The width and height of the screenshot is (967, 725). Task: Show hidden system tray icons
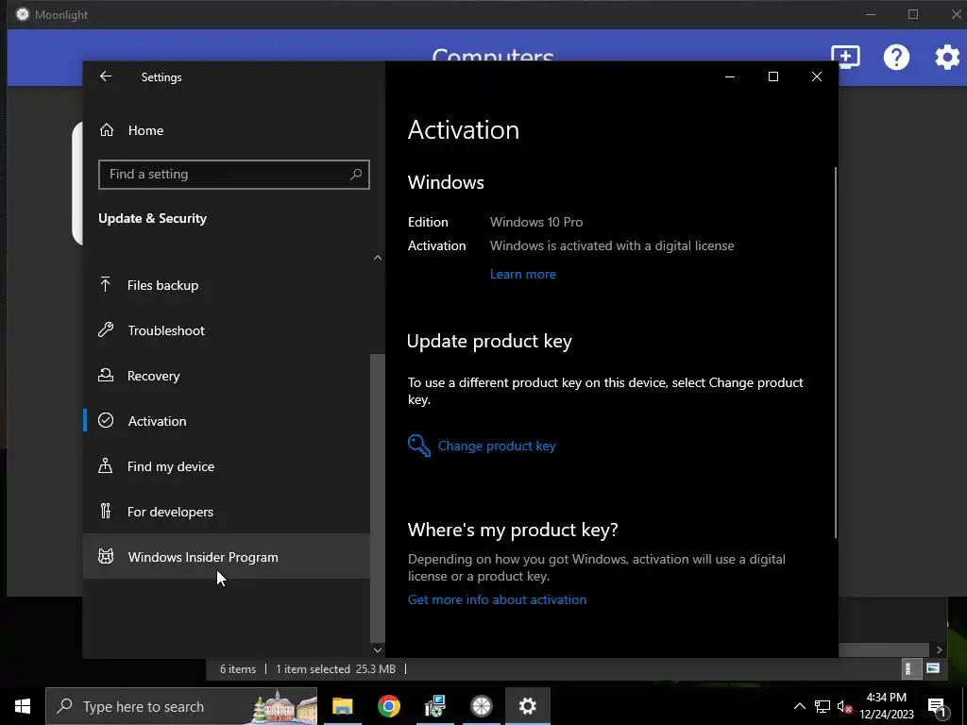(799, 706)
